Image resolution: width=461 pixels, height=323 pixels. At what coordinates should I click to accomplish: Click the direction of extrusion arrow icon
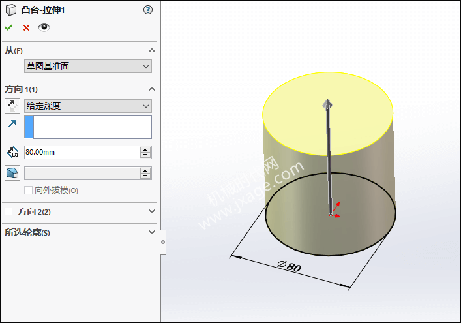(x=12, y=123)
